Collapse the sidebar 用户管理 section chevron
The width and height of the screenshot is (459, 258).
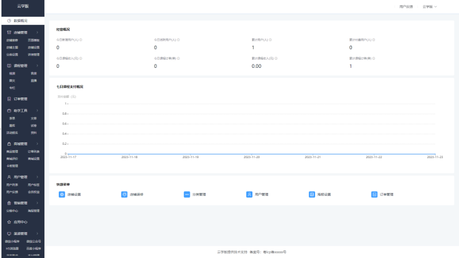click(x=37, y=177)
